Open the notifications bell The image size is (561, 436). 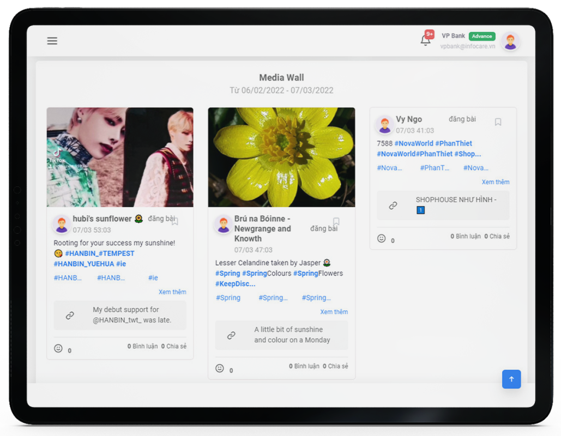coord(425,40)
